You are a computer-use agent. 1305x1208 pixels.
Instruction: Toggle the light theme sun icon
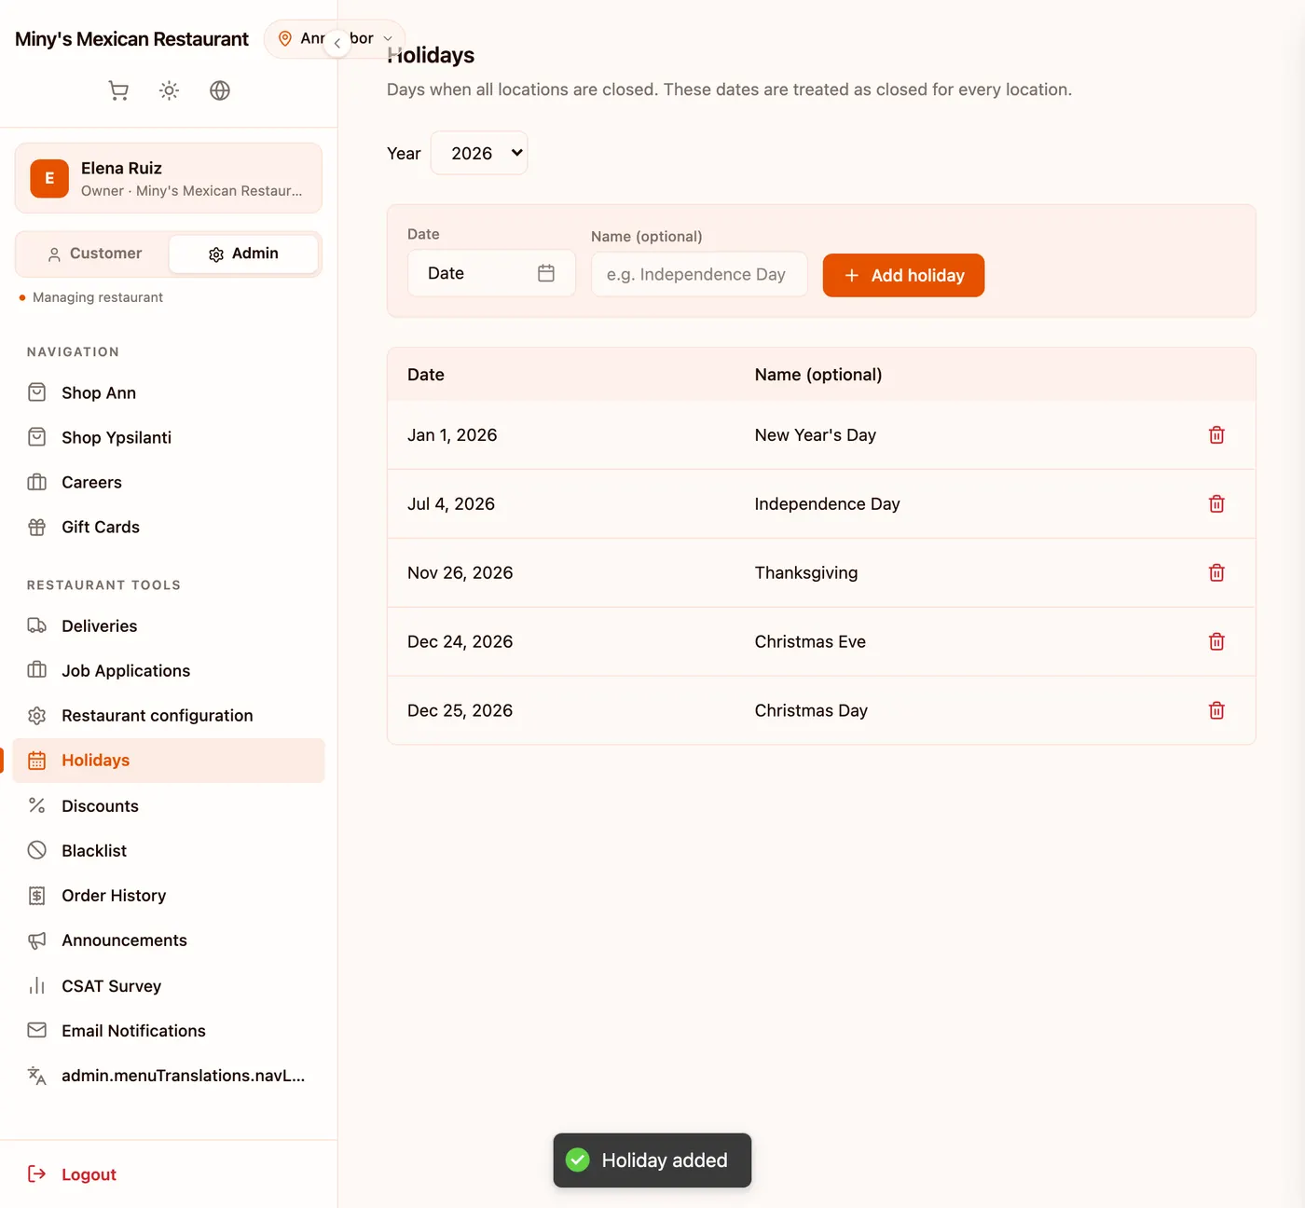click(x=169, y=90)
